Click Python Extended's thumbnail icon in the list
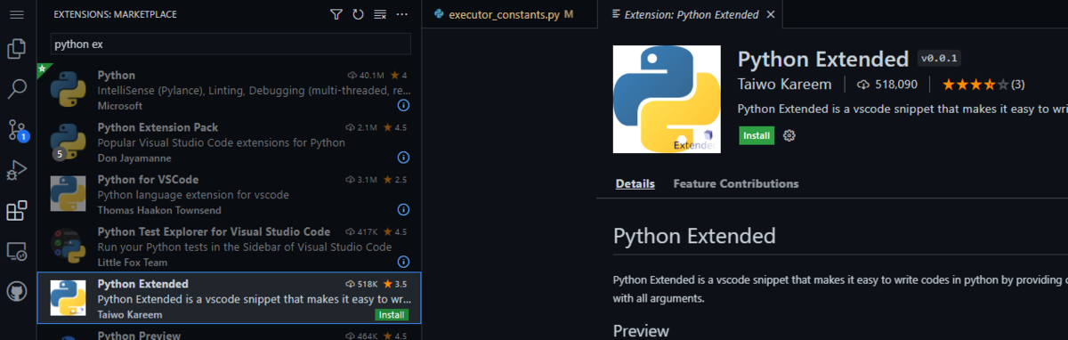This screenshot has width=1068, height=340. pyautogui.click(x=68, y=297)
